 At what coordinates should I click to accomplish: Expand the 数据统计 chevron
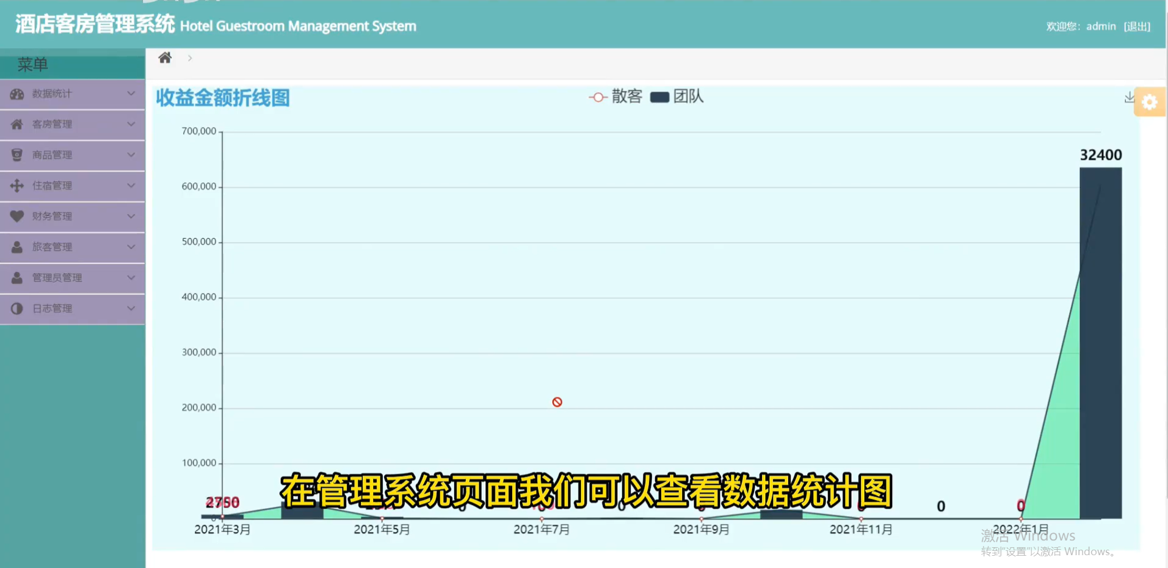point(131,93)
